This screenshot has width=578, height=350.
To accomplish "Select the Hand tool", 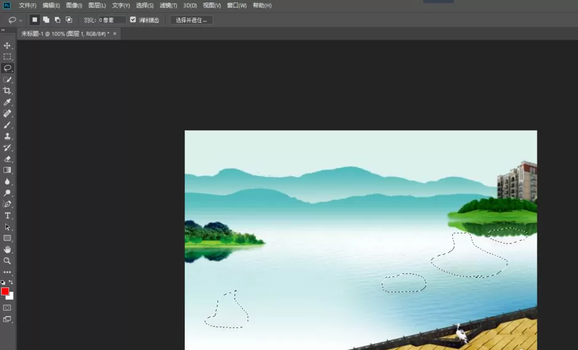I will pos(7,250).
